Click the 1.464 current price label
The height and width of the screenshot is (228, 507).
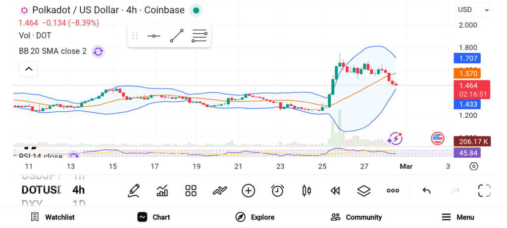point(472,90)
